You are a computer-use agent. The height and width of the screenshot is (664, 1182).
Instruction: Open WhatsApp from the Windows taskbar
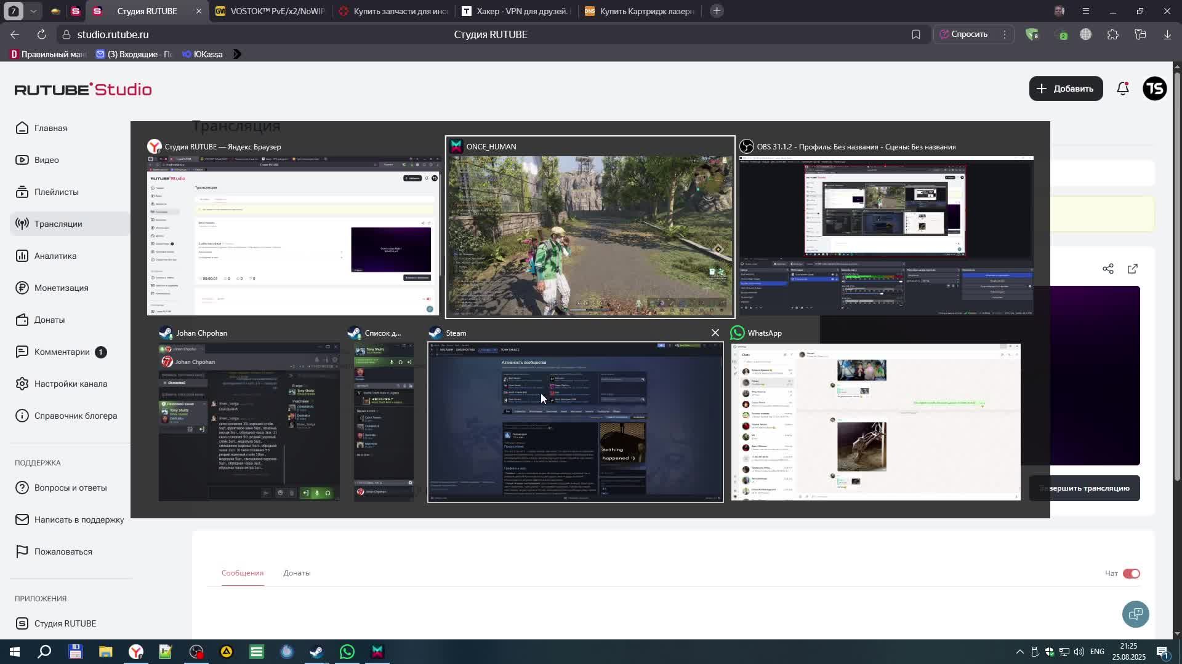point(347,652)
